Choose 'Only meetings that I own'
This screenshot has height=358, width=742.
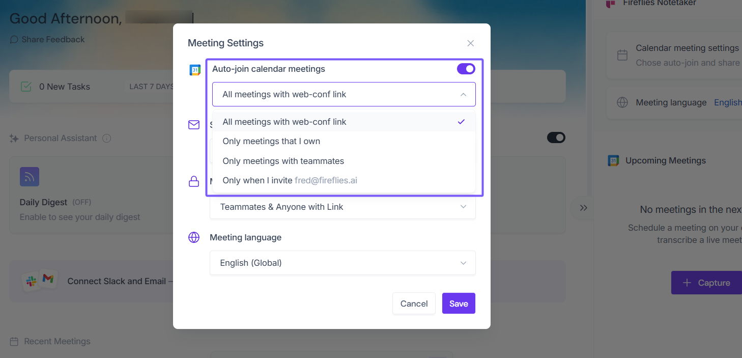coord(344,141)
